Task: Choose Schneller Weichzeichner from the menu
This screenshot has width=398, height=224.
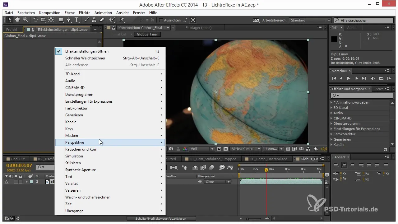Action: point(110,58)
